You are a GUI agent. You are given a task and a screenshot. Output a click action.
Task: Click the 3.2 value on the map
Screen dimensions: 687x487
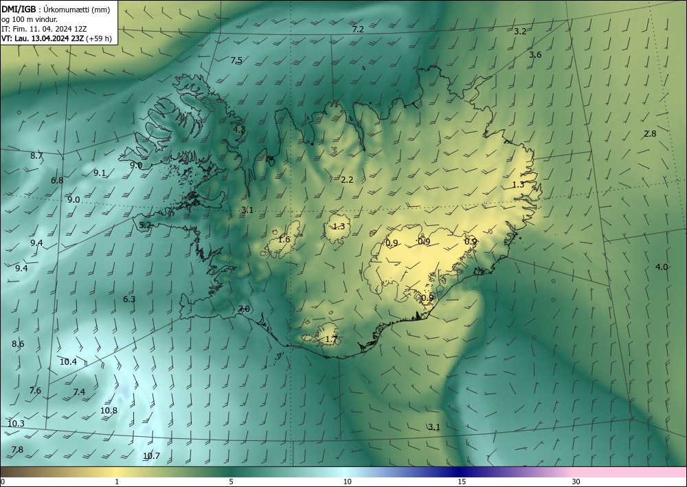519,31
